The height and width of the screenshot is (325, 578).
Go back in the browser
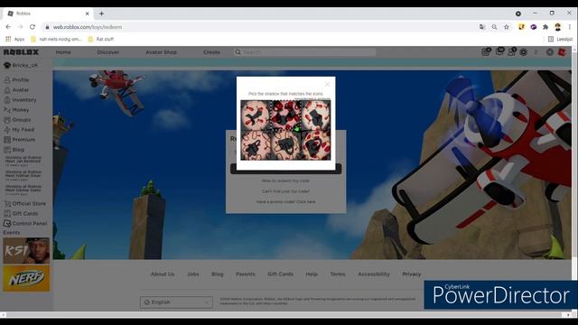click(8, 27)
